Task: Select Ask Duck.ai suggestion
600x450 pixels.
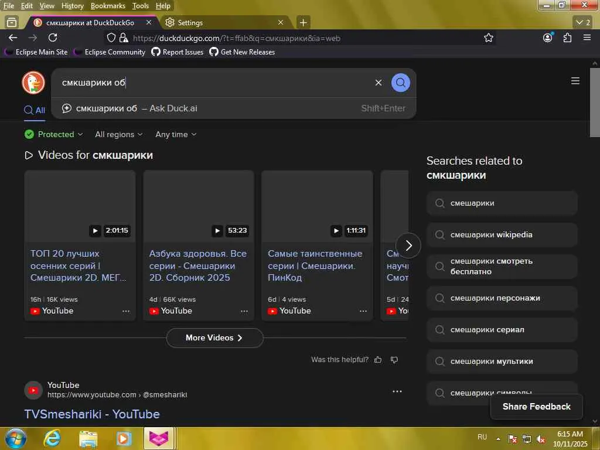Action: 233,108
